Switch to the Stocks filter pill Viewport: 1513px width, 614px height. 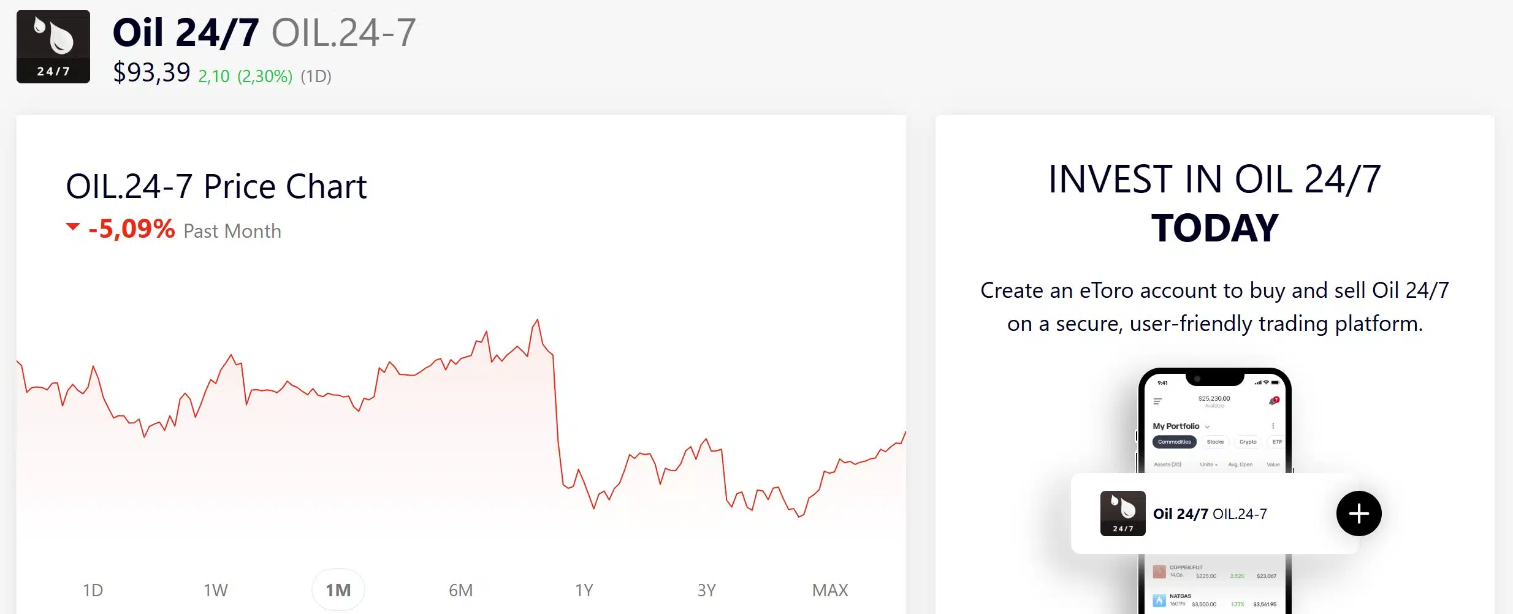pyautogui.click(x=1215, y=442)
